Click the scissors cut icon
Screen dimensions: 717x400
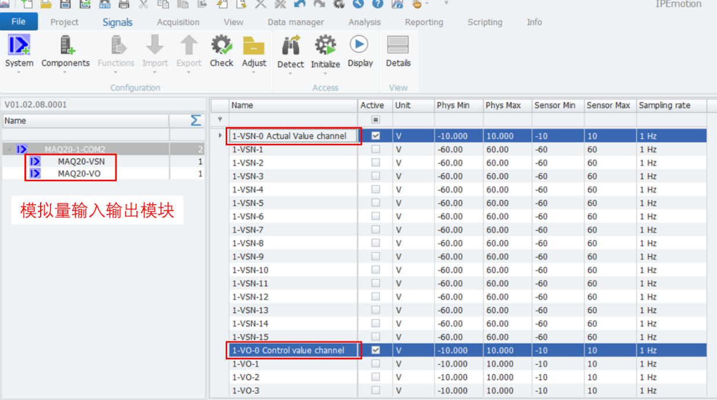point(143,3)
